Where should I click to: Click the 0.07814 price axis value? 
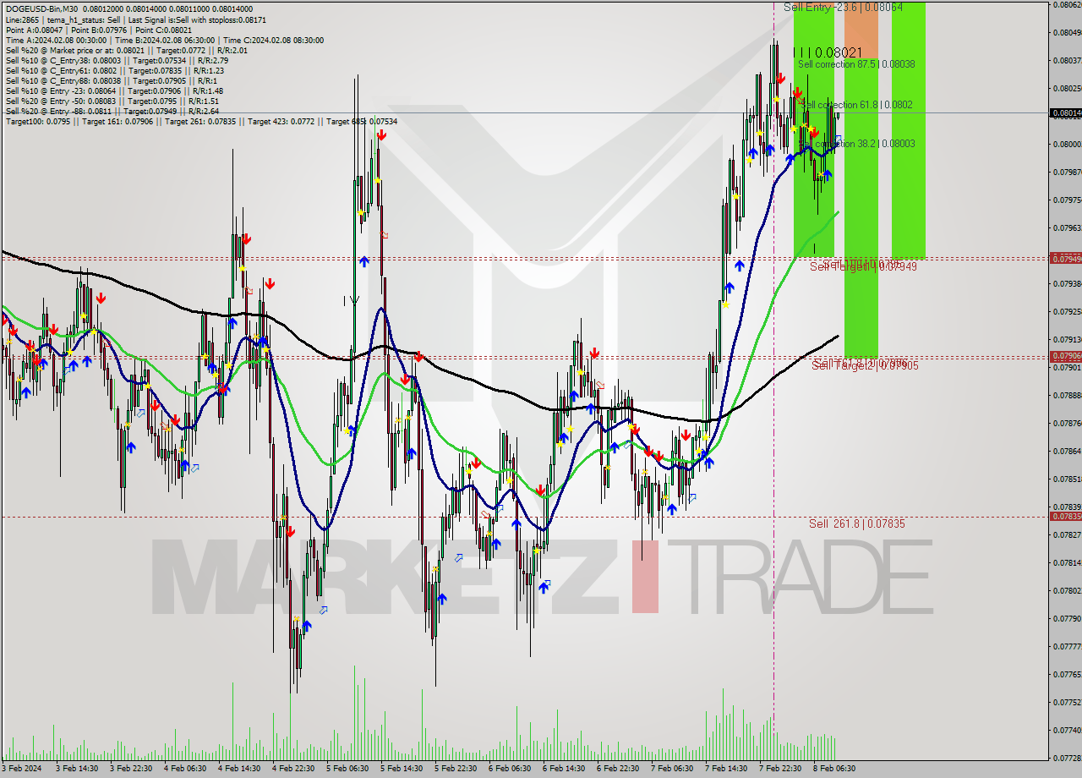pyautogui.click(x=1066, y=562)
